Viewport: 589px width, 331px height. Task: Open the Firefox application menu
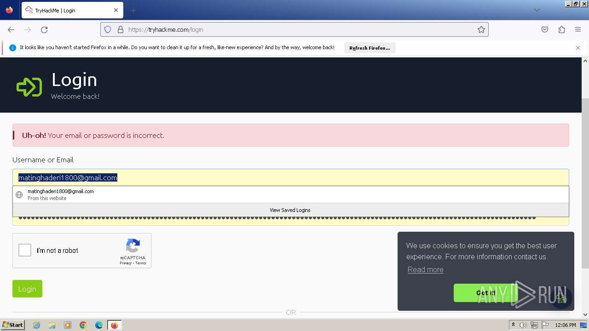point(578,29)
